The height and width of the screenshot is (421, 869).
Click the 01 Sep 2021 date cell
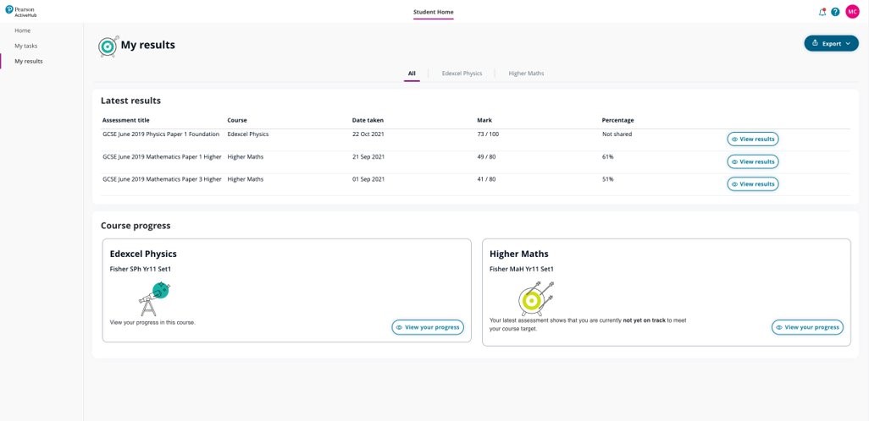tap(368, 179)
